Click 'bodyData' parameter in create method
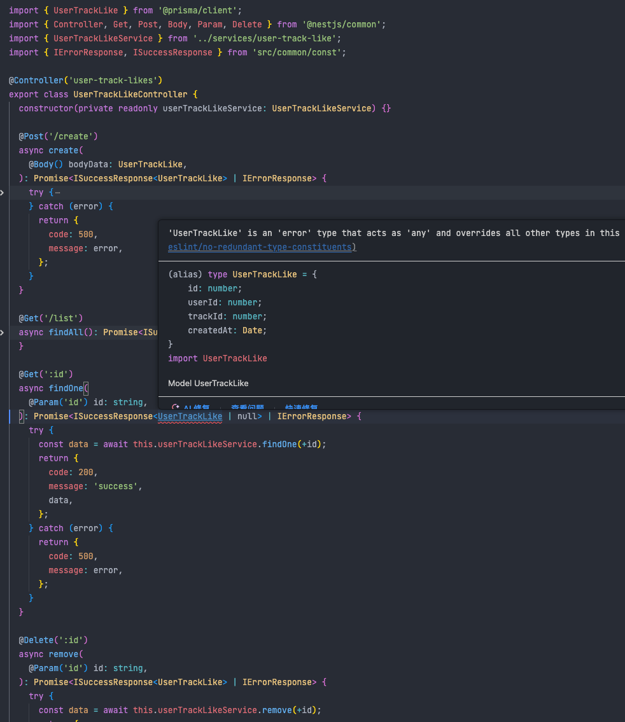 pyautogui.click(x=88, y=164)
